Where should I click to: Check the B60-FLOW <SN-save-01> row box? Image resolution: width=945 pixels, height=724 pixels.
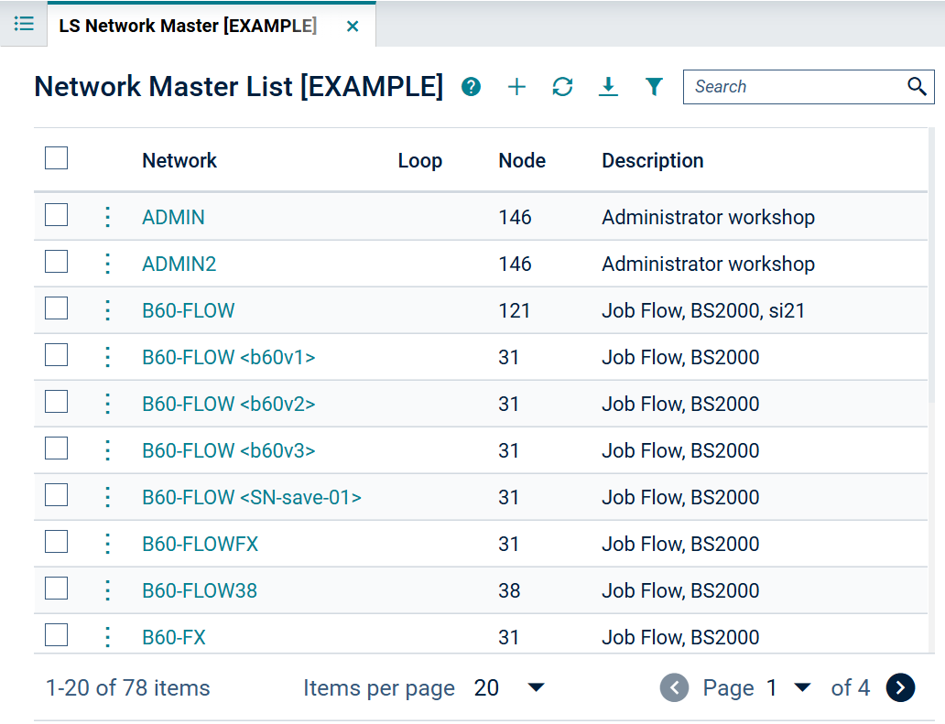(56, 495)
